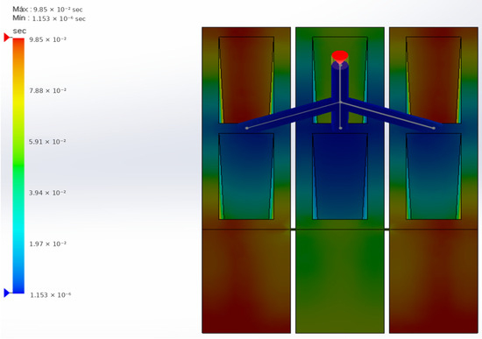The height and width of the screenshot is (339, 482).
Task: Click the red injection point cone
Action: tap(340, 57)
